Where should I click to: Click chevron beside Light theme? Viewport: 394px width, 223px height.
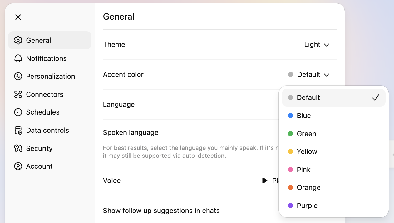click(327, 45)
